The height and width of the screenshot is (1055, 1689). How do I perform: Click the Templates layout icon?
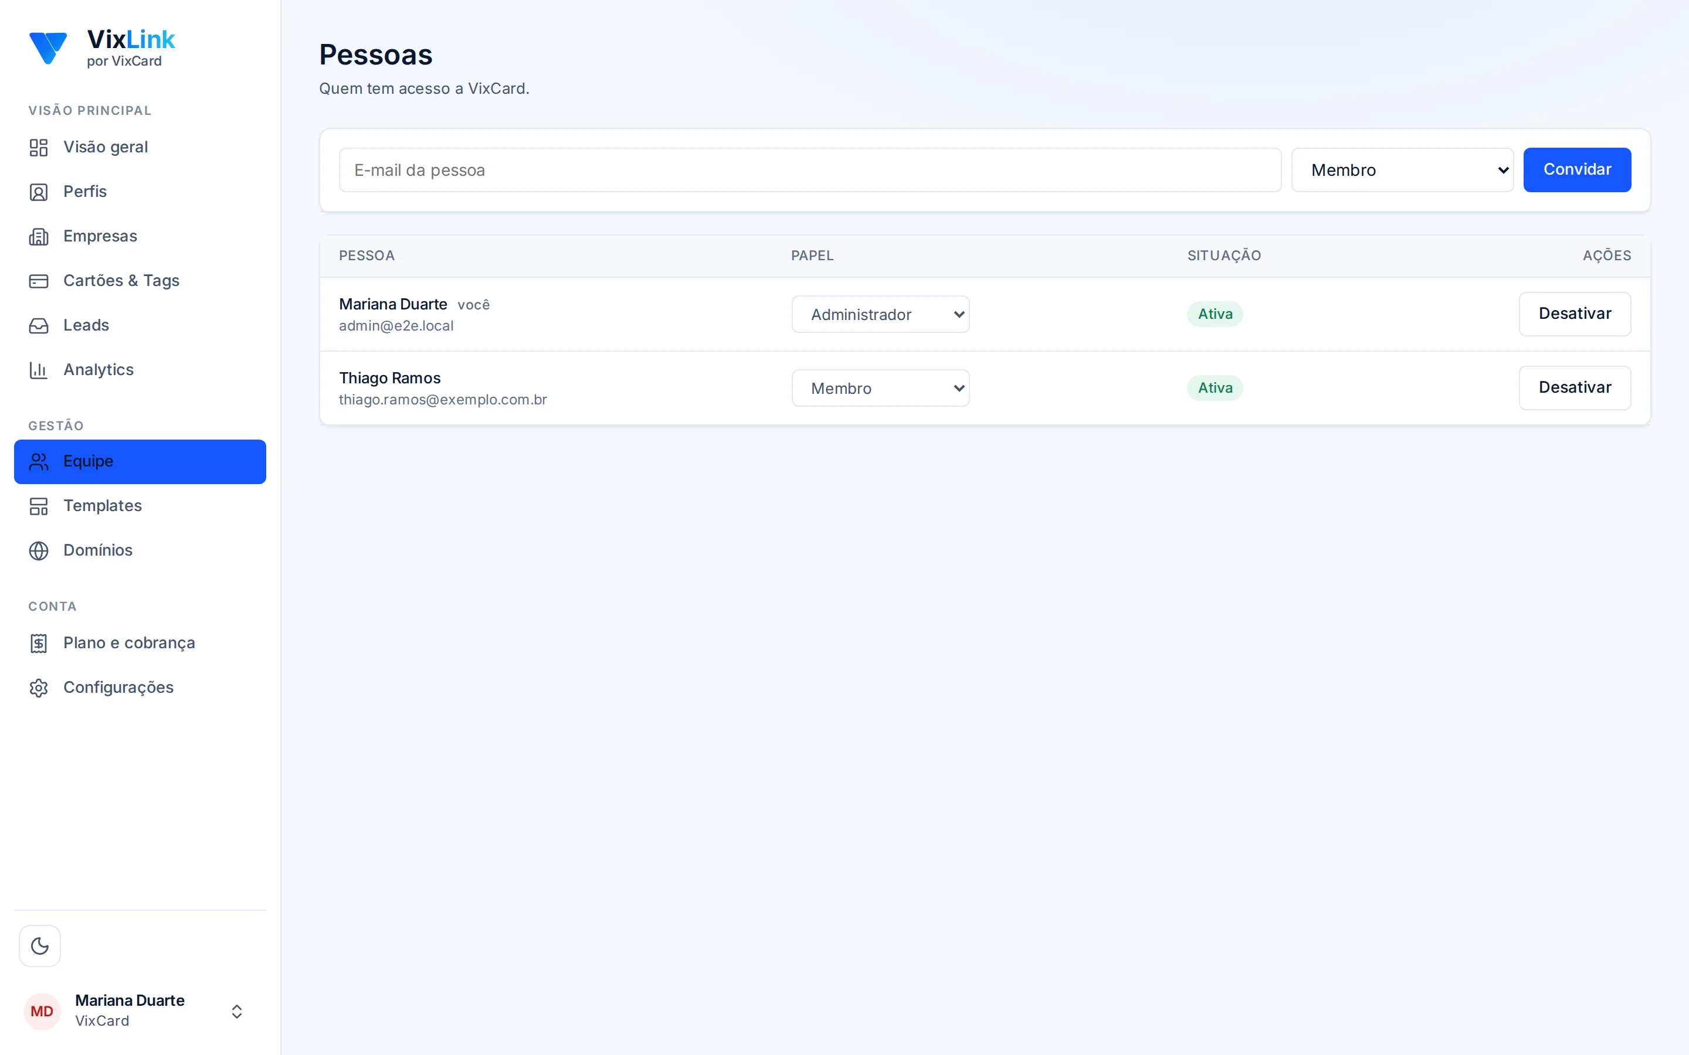coord(38,506)
